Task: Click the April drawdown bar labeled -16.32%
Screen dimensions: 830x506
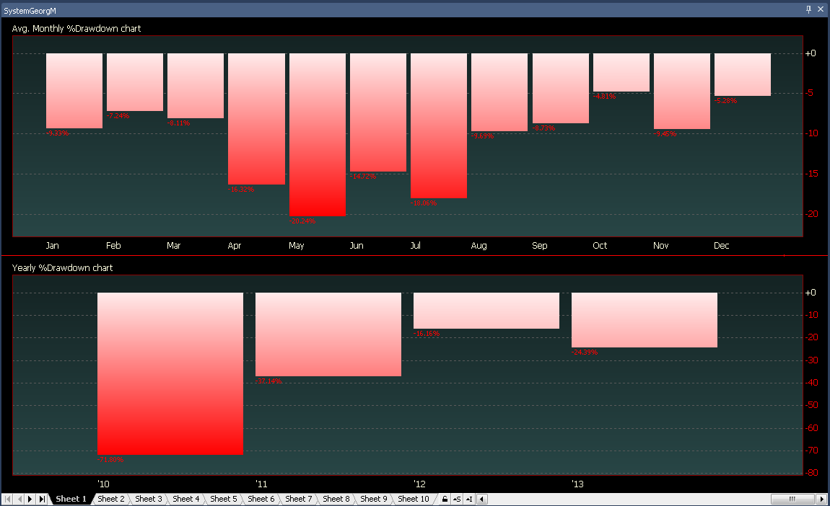Action: tap(257, 119)
